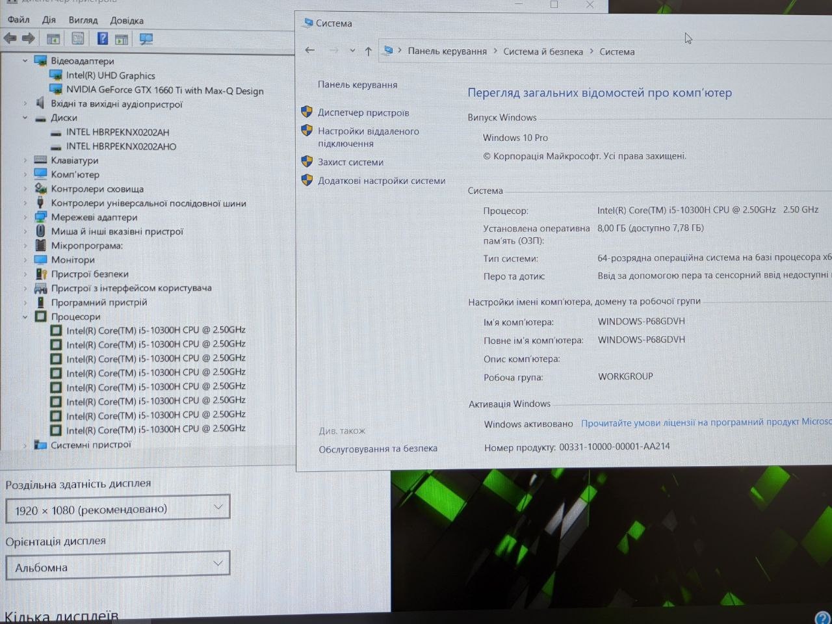Click Система й безпека breadcrumb

pyautogui.click(x=543, y=51)
